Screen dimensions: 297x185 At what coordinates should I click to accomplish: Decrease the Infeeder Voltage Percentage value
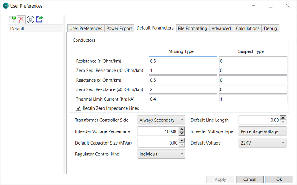pos(182,134)
